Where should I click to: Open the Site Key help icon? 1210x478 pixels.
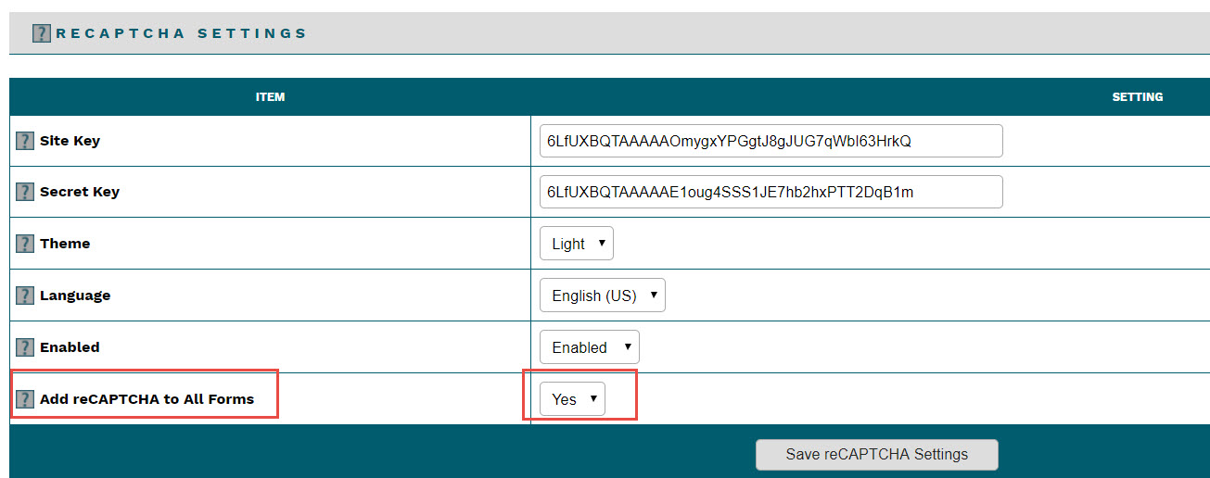(25, 141)
